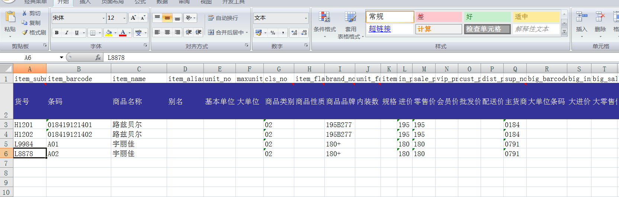This screenshot has height=197, width=619.
Task: Open fill color palette dropdown arrow
Action: click(115, 33)
